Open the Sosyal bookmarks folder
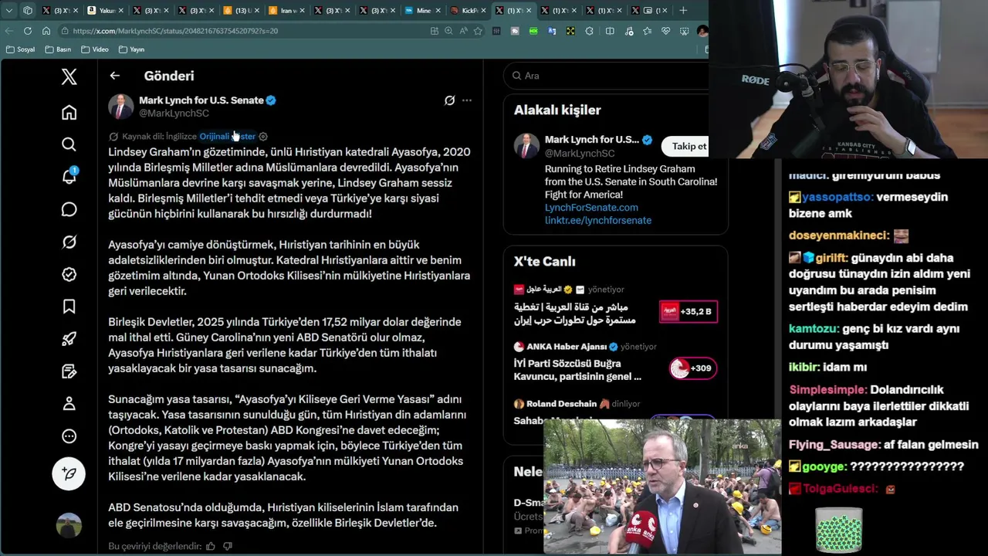 [20, 49]
